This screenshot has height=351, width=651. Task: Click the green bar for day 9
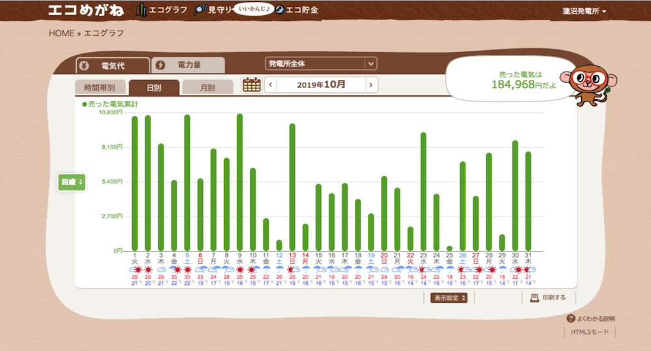tap(240, 183)
